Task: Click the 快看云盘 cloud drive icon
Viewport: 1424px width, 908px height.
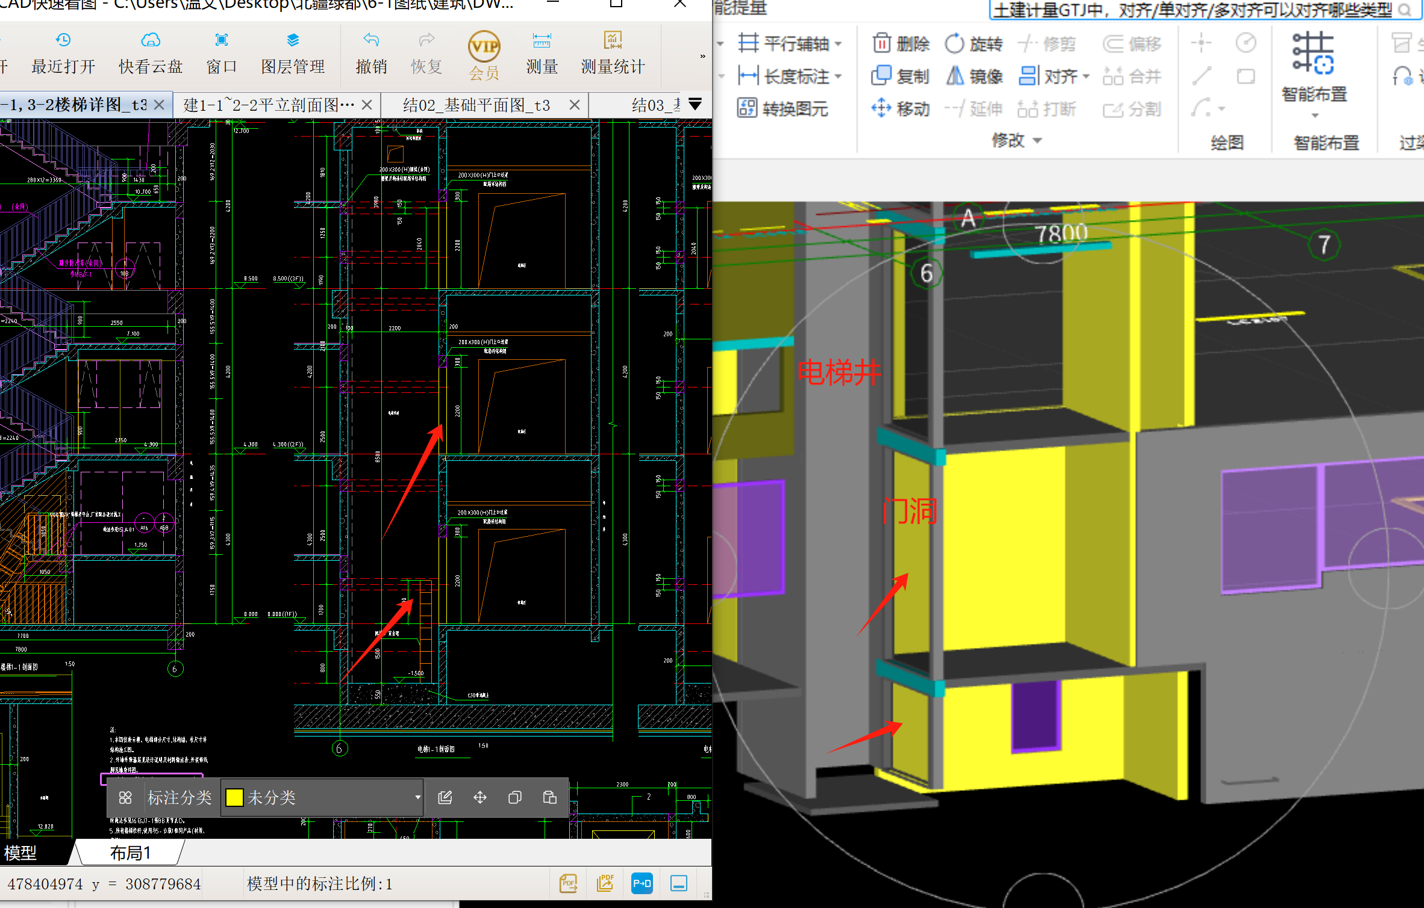Action: pyautogui.click(x=150, y=41)
